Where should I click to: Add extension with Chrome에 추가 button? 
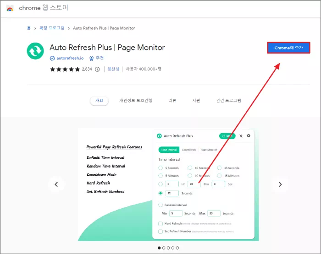pyautogui.click(x=288, y=48)
